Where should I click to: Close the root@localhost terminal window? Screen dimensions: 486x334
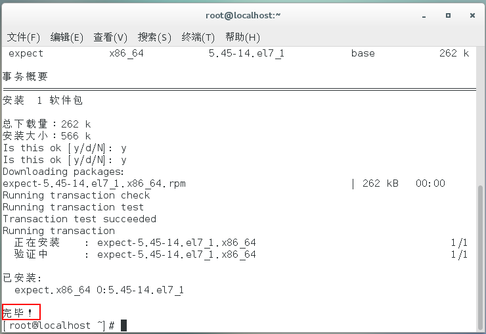(x=472, y=15)
